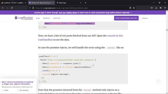Click the page vertical scrollbar thumb
The height and width of the screenshot is (94, 168).
(167, 30)
